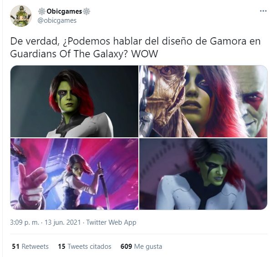The image size is (274, 257).
Task: Click the Obicgames profile avatar
Action: click(x=21, y=16)
